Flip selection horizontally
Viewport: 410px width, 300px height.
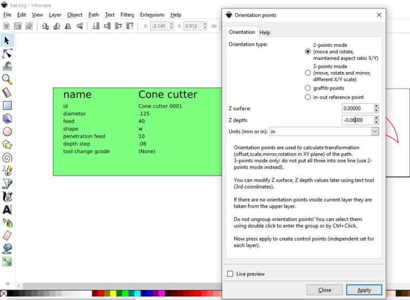point(68,26)
